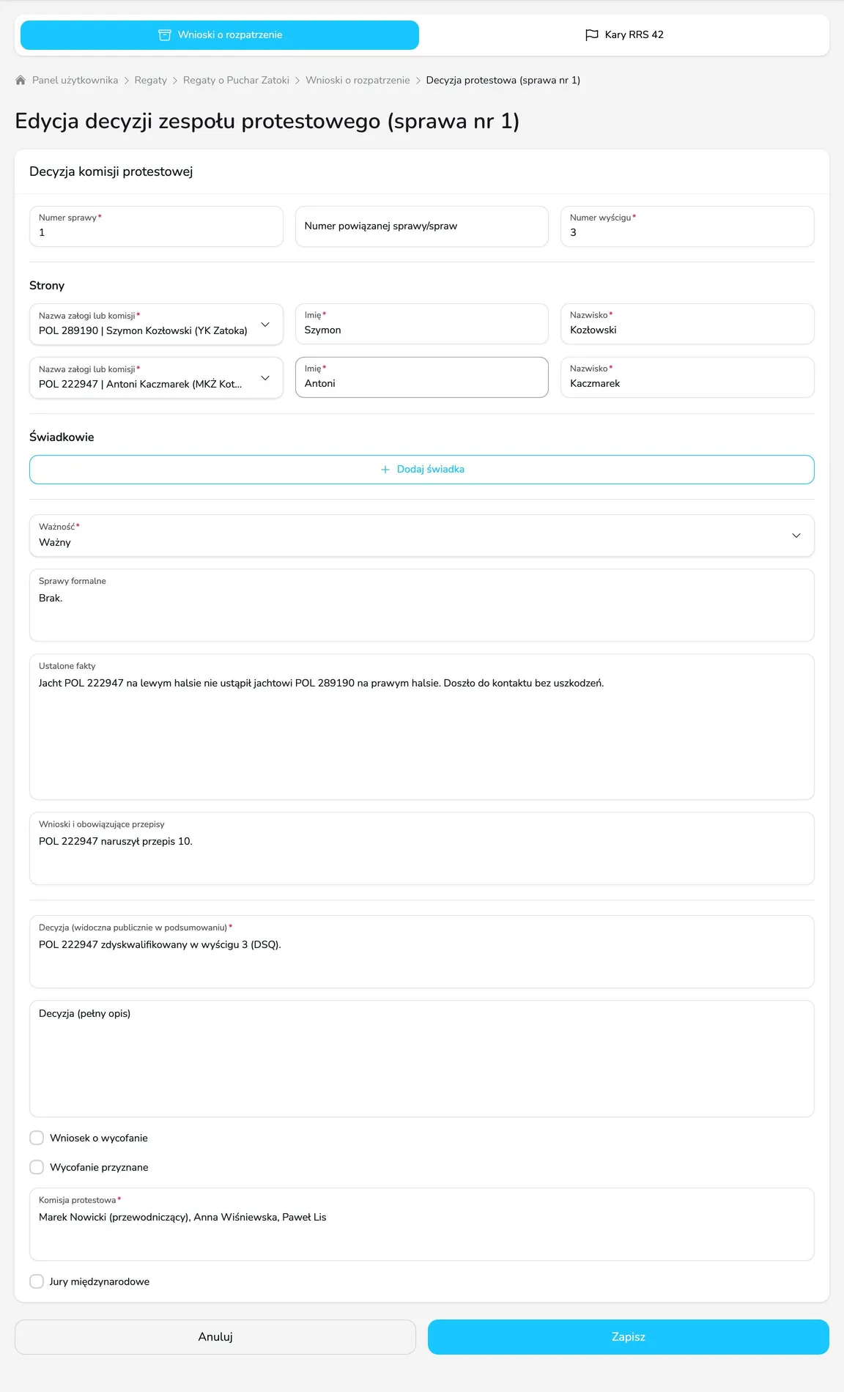Viewport: 844px width, 1392px height.
Task: Enable the Wycofanie przyznane checkbox
Action: point(37,1167)
